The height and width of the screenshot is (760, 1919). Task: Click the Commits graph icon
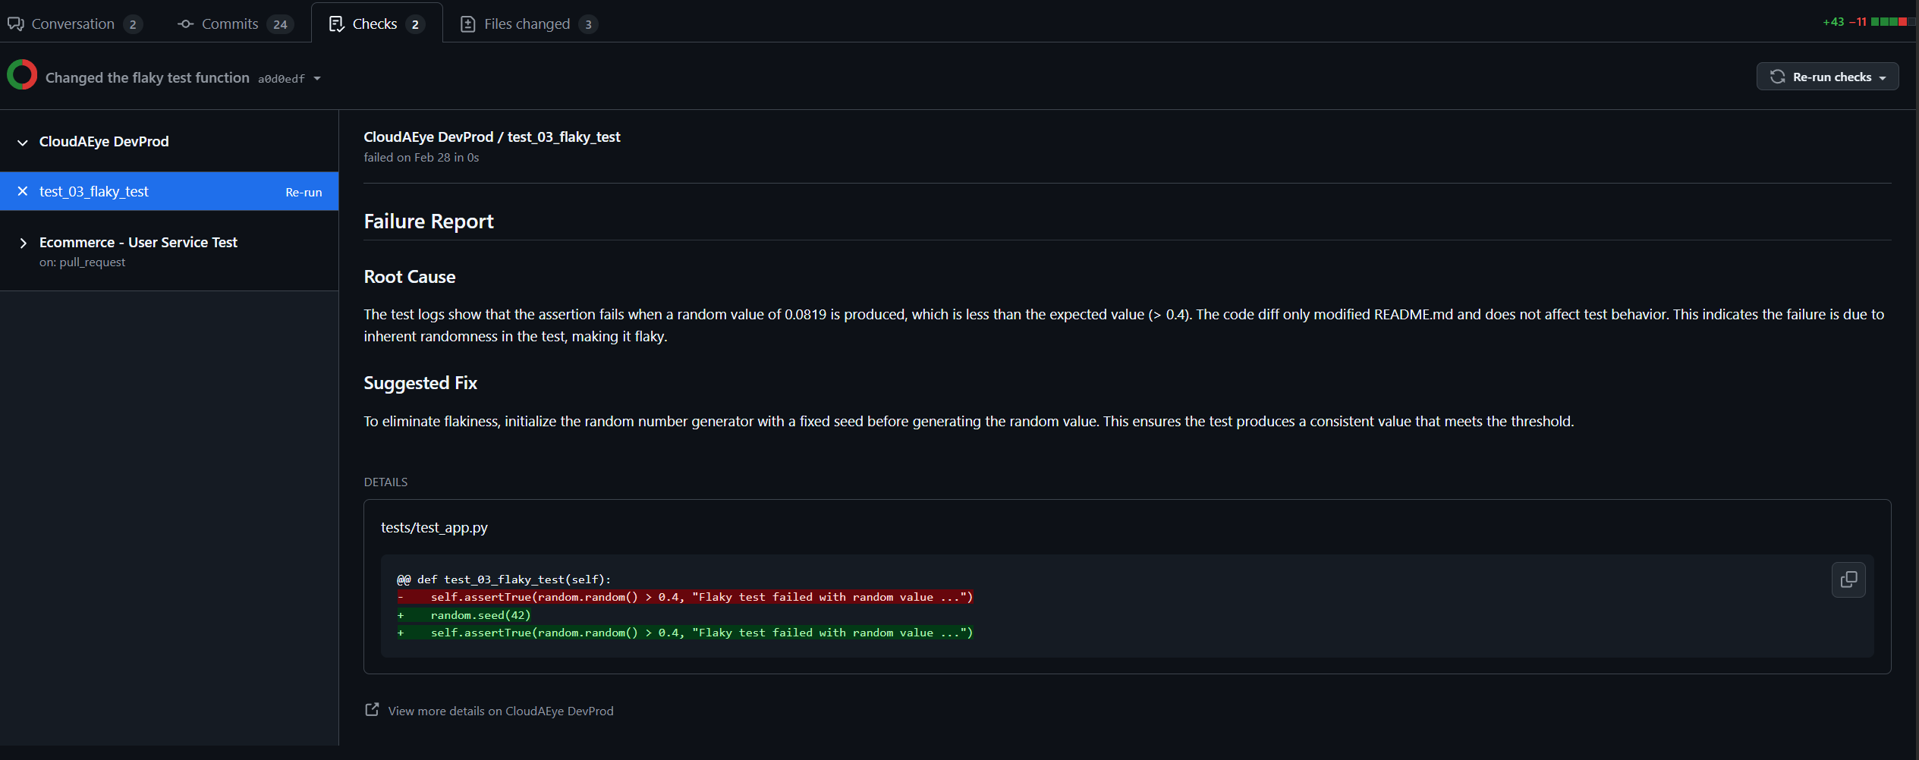pyautogui.click(x=185, y=24)
